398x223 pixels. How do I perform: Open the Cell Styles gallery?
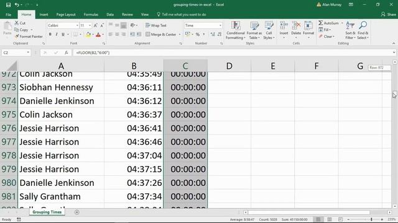click(x=269, y=30)
